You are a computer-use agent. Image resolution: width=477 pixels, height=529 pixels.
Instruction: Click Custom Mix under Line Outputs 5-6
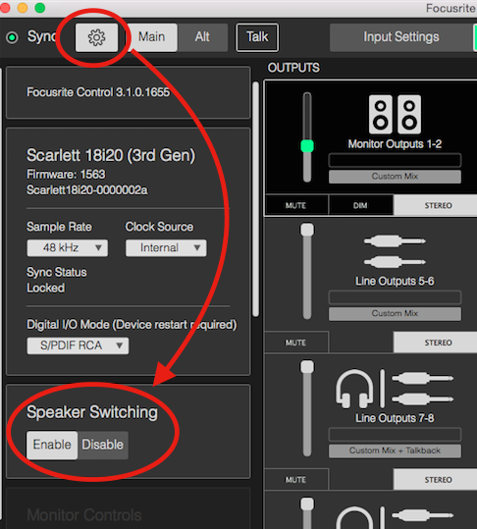(395, 313)
